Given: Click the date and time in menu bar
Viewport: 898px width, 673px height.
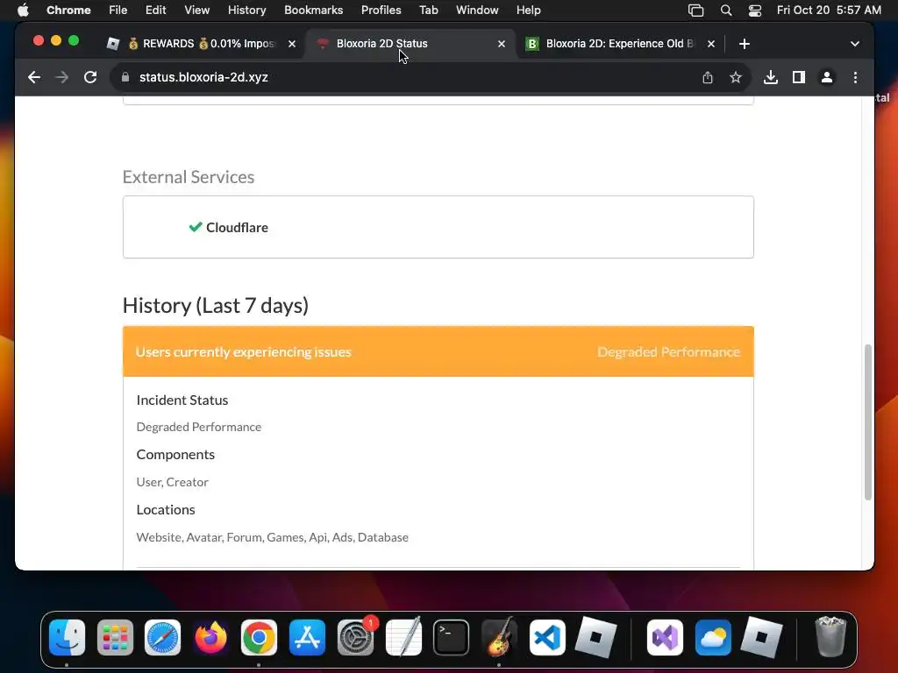Looking at the screenshot, I should [x=829, y=11].
